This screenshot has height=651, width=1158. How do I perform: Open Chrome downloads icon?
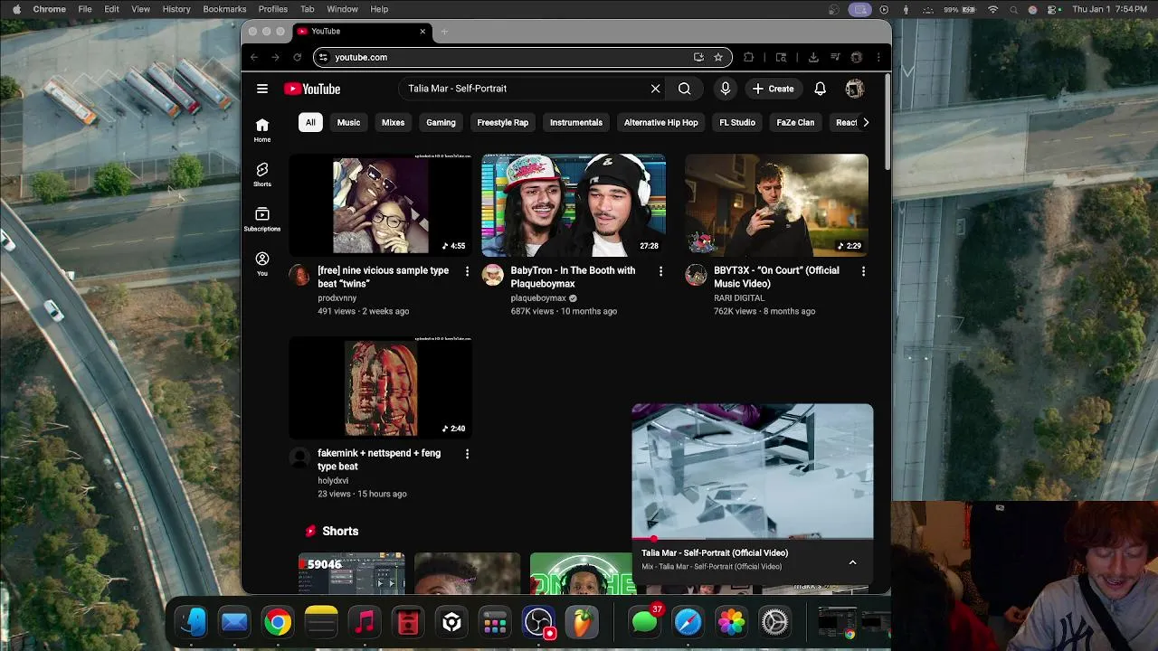coord(813,57)
